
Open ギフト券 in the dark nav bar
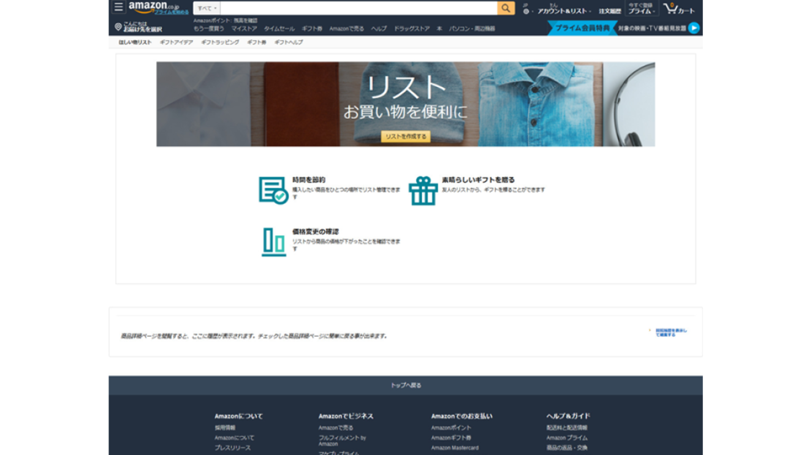coord(312,29)
